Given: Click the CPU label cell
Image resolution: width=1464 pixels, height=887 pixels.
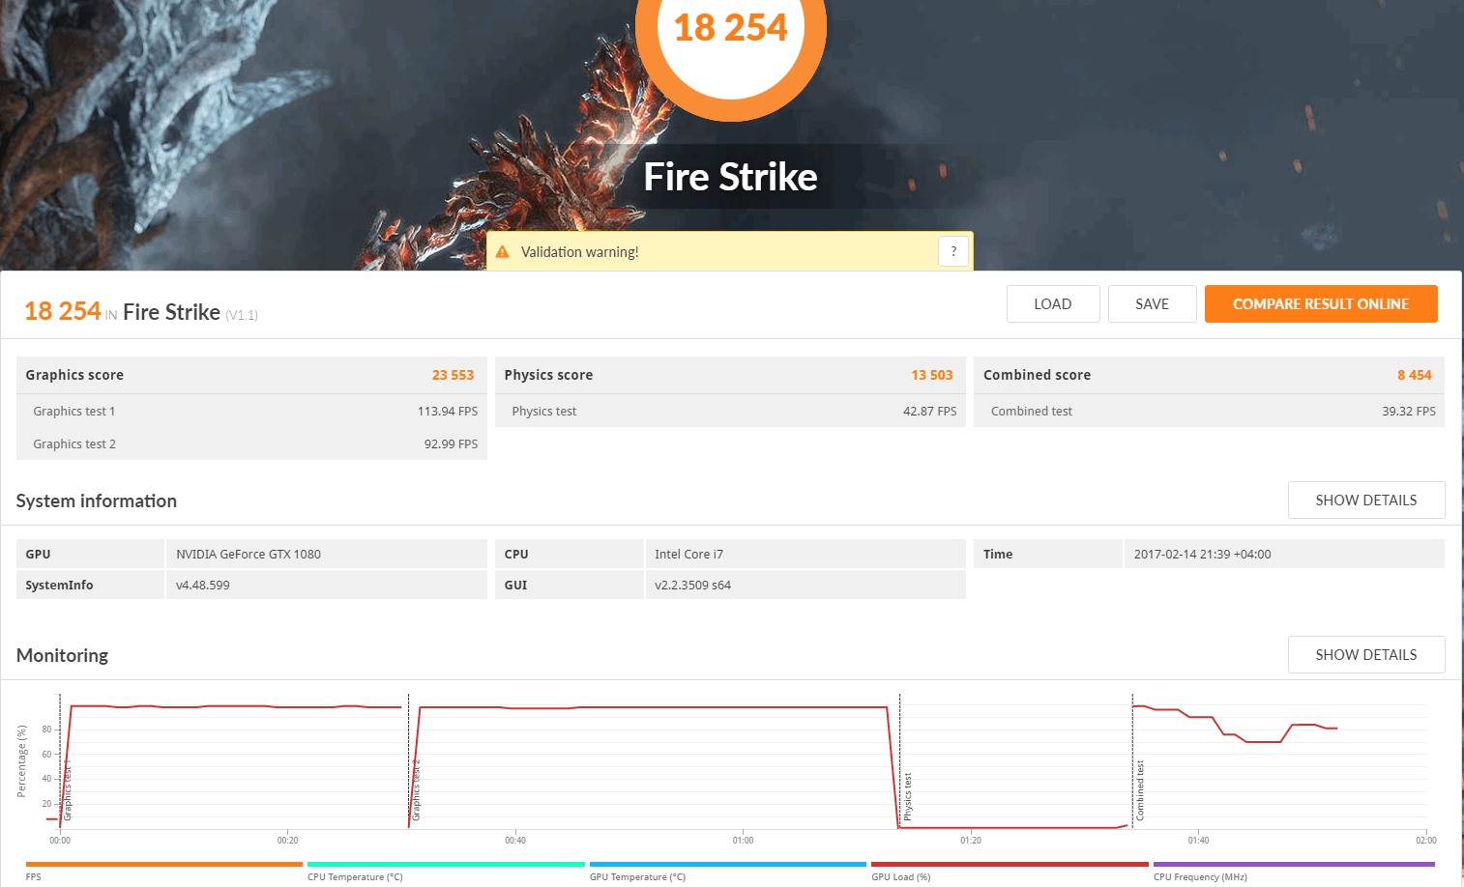Looking at the screenshot, I should (569, 554).
